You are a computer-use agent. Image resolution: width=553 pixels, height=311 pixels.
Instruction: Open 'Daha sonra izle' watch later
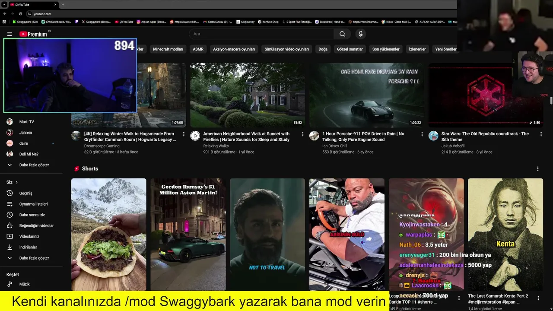point(32,215)
